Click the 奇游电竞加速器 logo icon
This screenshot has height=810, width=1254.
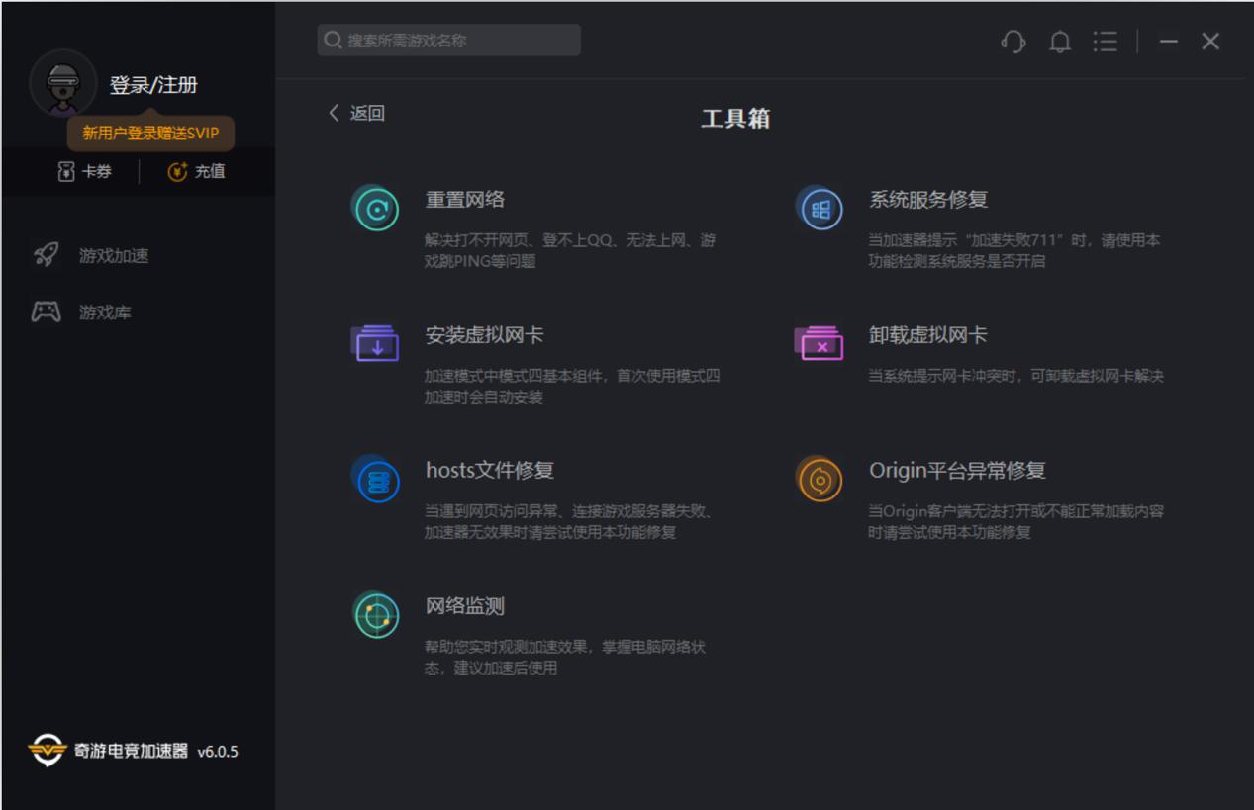coord(47,751)
